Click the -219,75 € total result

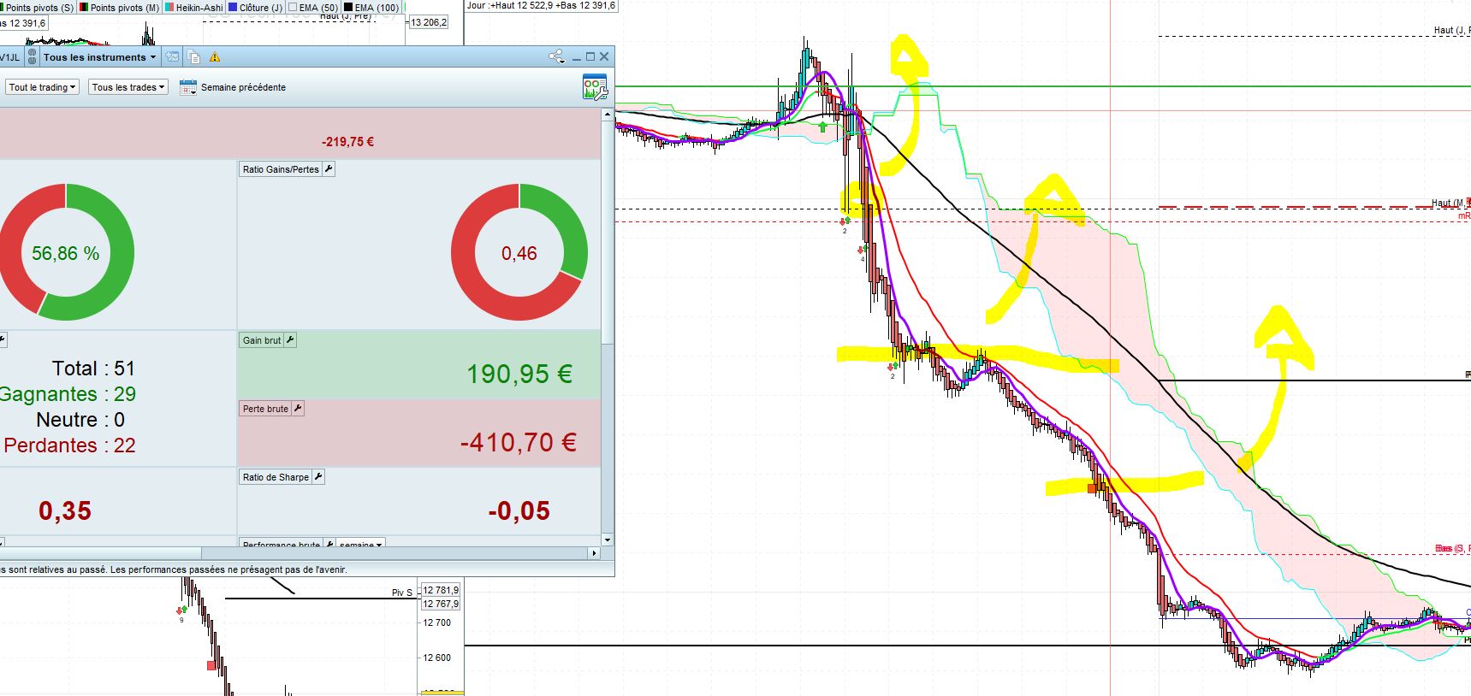point(347,142)
